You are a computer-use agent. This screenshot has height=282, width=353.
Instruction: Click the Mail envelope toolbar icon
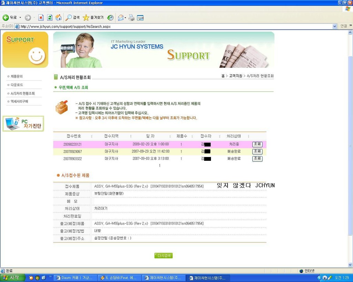tap(121, 18)
